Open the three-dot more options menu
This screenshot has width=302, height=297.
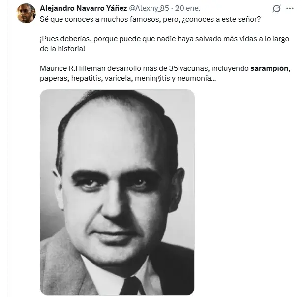[290, 9]
